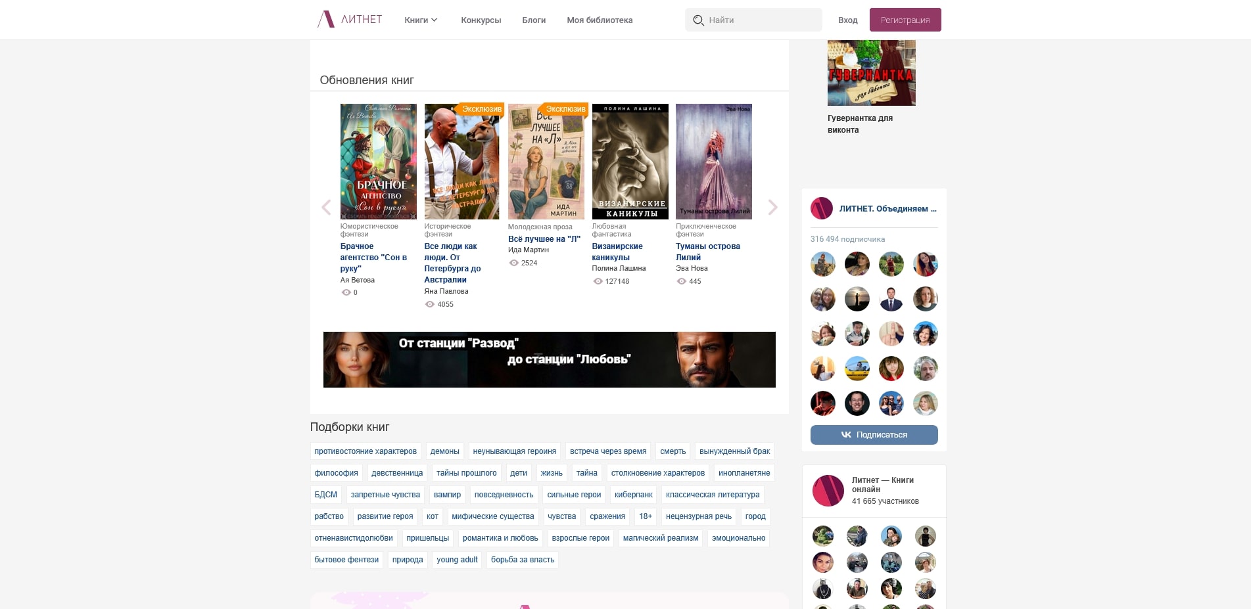Click the Литнет — Книги онлайн group logo
This screenshot has height=609, width=1251.
pos(828,491)
